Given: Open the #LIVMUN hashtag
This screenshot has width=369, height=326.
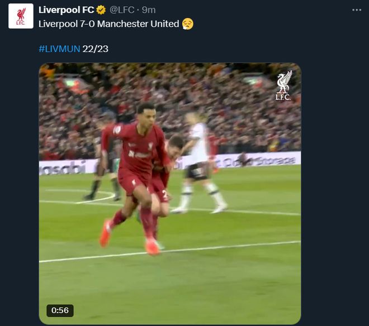Looking at the screenshot, I should pyautogui.click(x=59, y=49).
